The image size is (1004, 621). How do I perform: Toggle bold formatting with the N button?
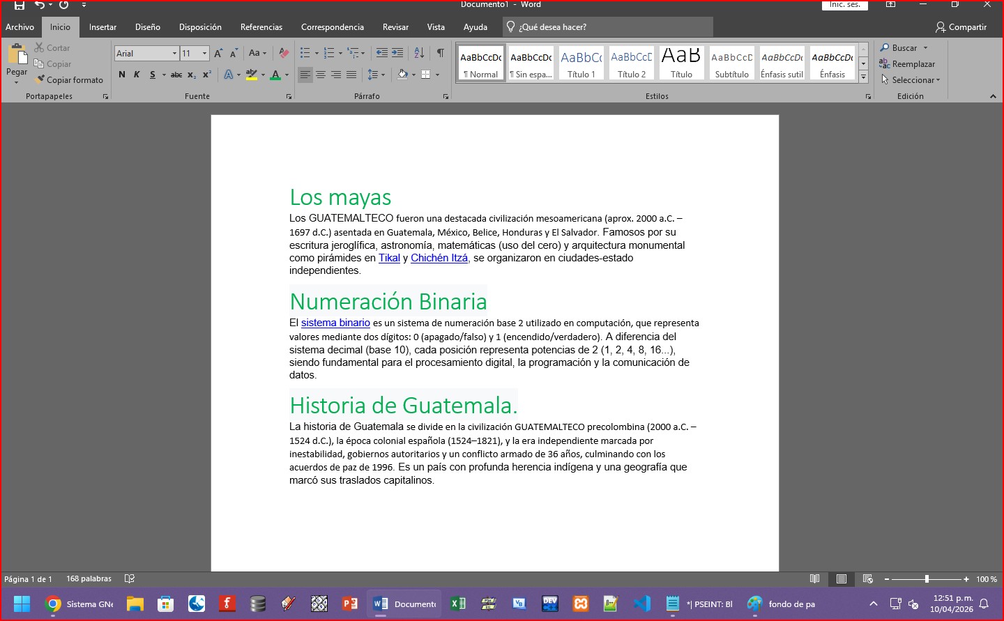[x=122, y=75]
